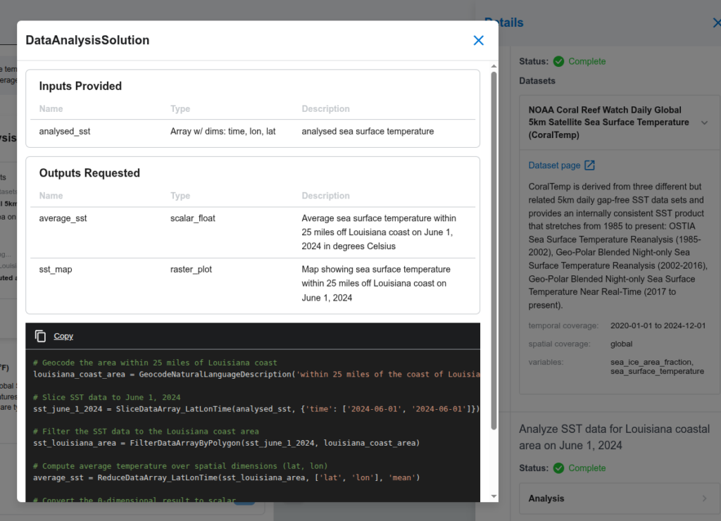The image size is (721, 521).
Task: Click the Complete checkmark for the Louisiana analysis task
Action: [559, 467]
